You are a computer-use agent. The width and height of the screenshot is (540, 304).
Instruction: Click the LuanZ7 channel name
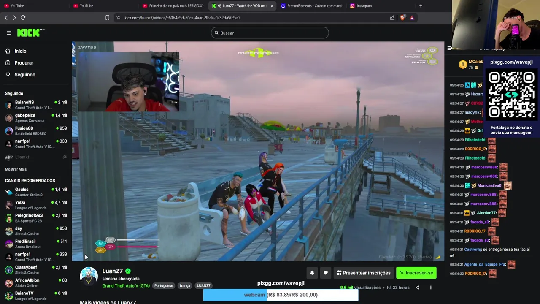112,271
